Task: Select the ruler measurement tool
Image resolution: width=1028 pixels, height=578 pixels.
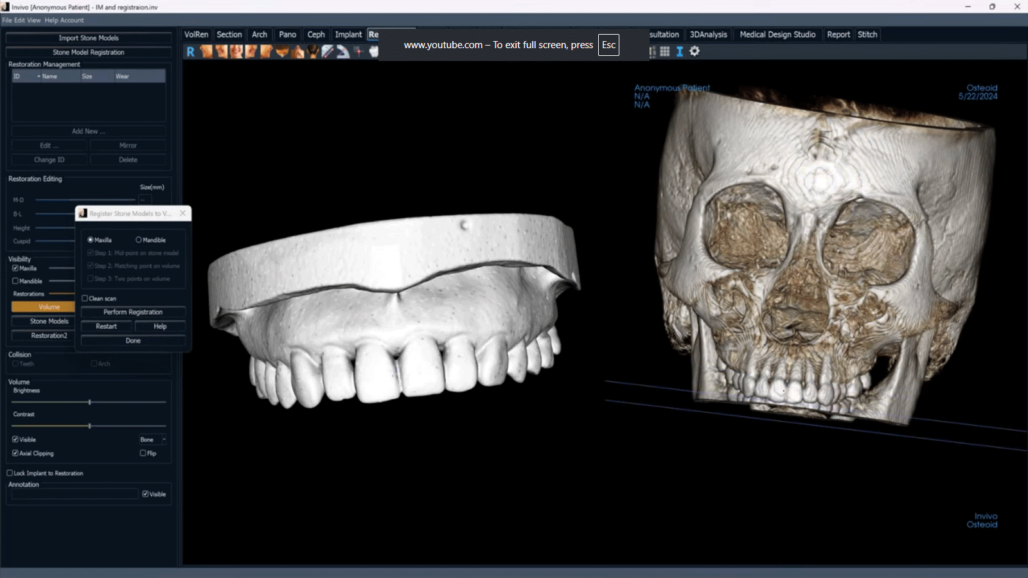Action: 327,52
